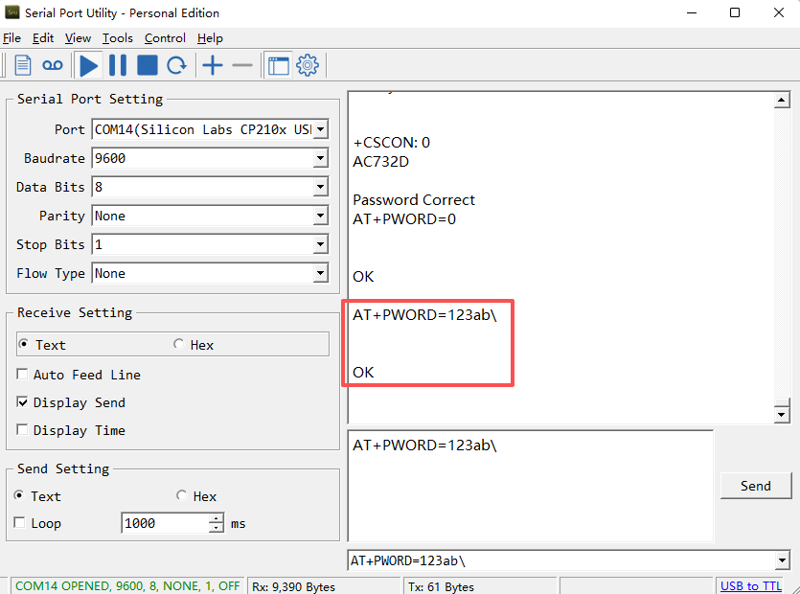Click the loop interval 1000 ms field
The height and width of the screenshot is (594, 800).
(165, 523)
